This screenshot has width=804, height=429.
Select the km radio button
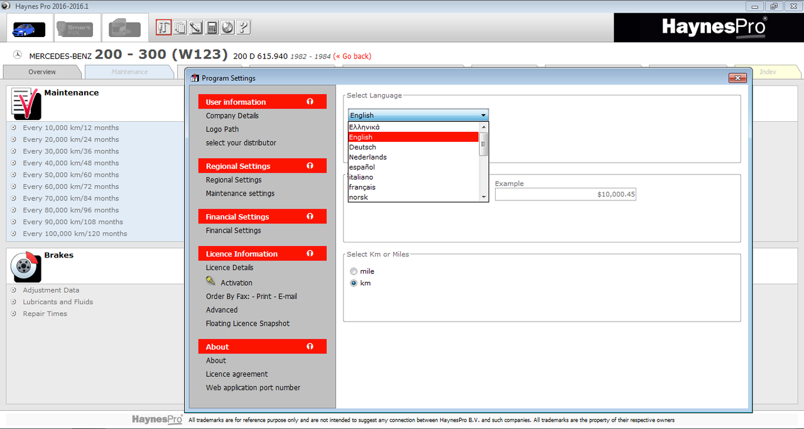(x=354, y=283)
